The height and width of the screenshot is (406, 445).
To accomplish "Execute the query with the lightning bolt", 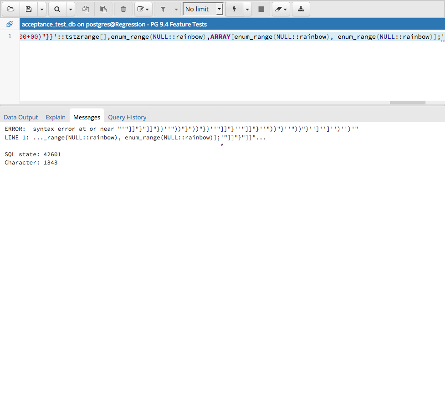I will coord(234,9).
